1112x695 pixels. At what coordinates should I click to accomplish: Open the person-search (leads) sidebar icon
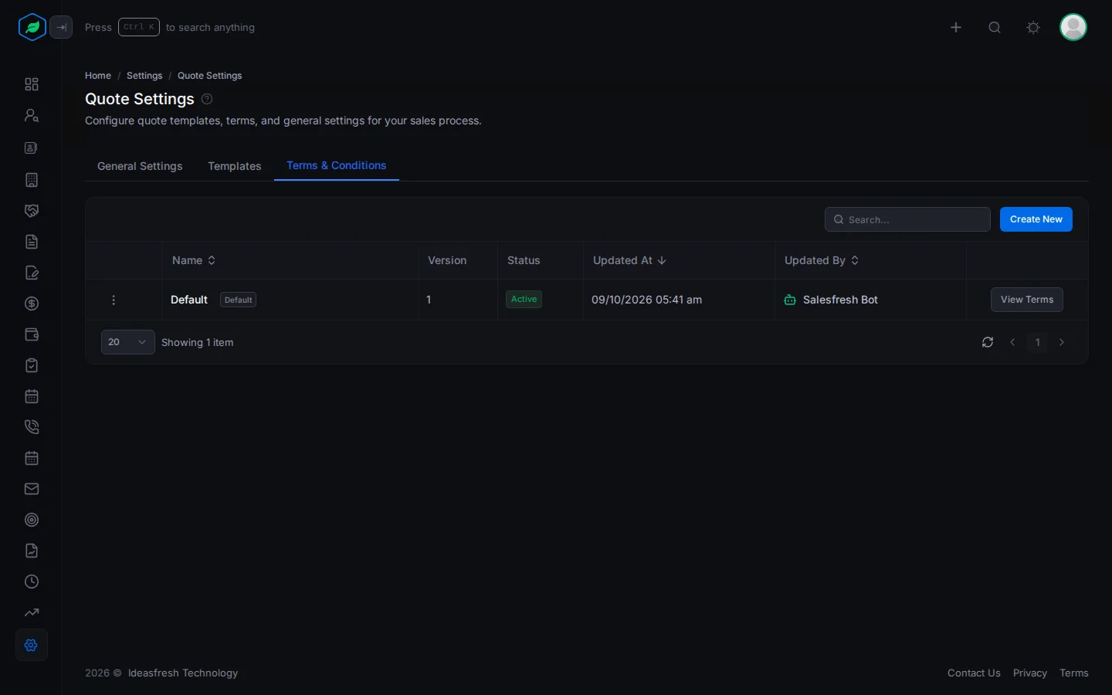(x=32, y=115)
